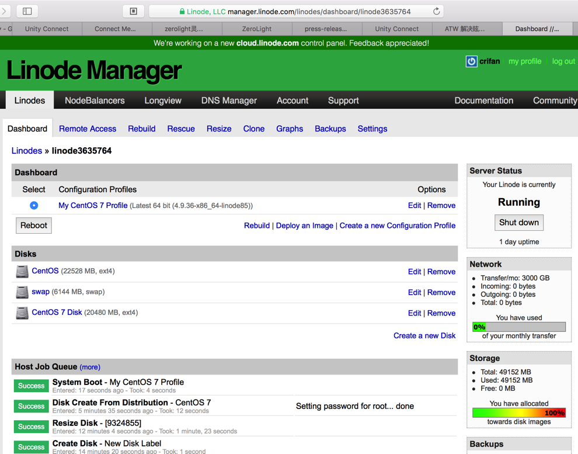Click the monthly transfer 0% progress bar
Screen dimensions: 578x454
(x=518, y=327)
